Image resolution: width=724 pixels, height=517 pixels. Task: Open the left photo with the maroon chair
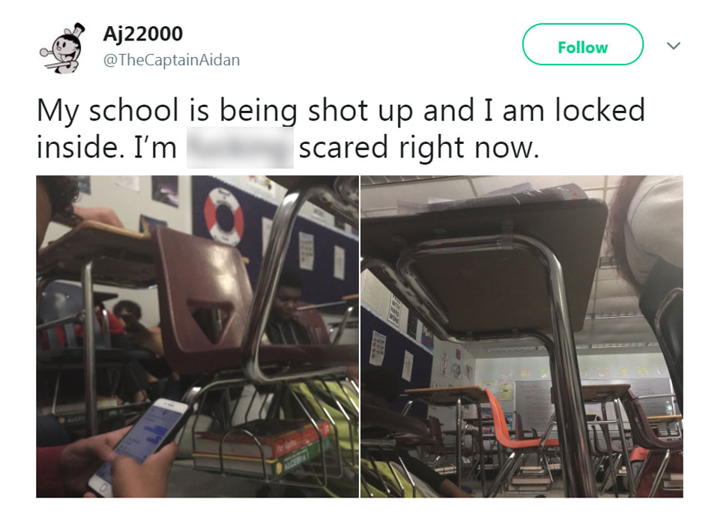point(198,336)
